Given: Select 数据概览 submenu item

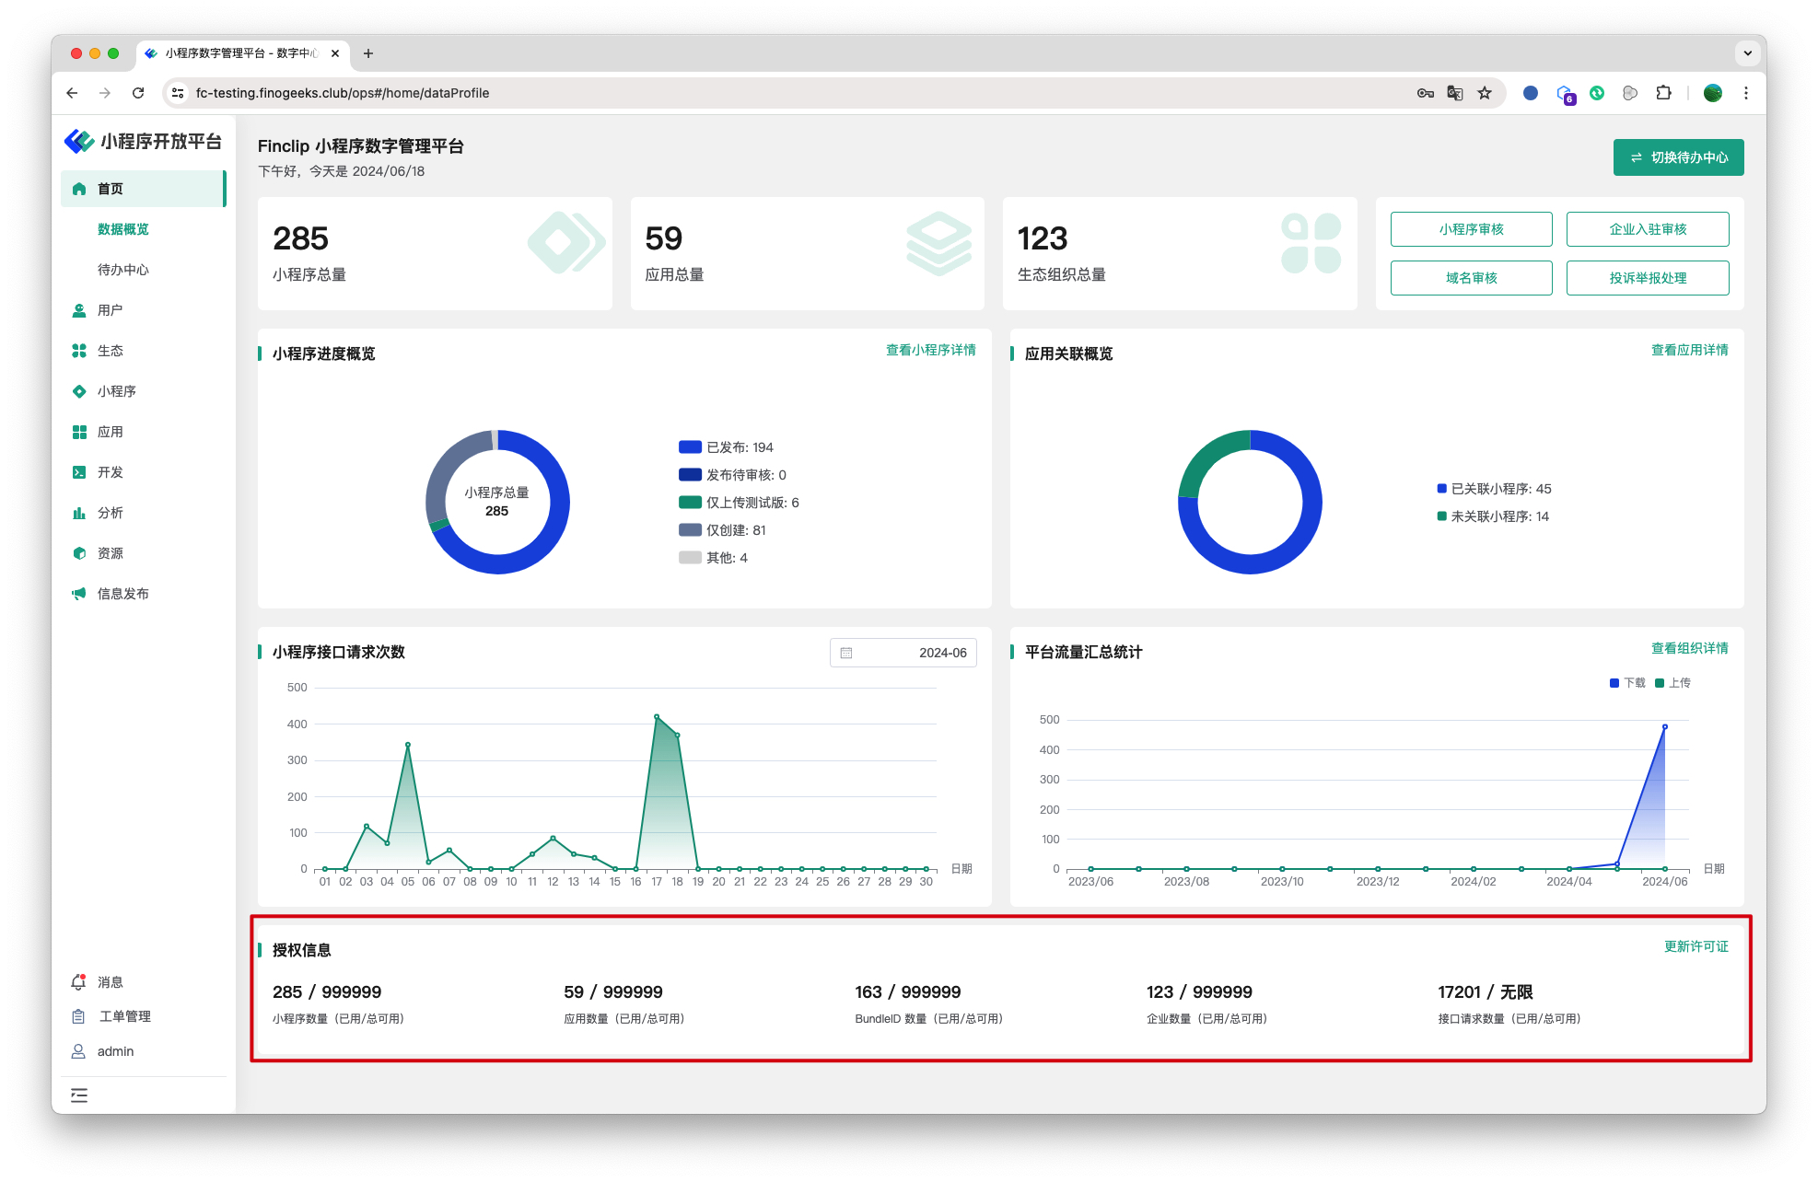Looking at the screenshot, I should click(x=122, y=229).
